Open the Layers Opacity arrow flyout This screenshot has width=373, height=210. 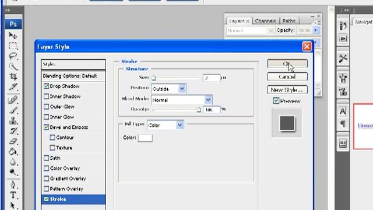point(315,30)
